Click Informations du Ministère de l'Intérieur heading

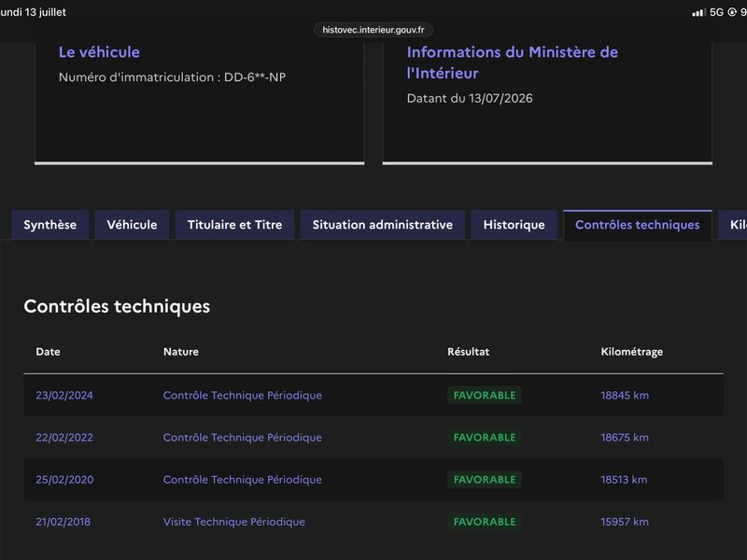click(x=513, y=63)
